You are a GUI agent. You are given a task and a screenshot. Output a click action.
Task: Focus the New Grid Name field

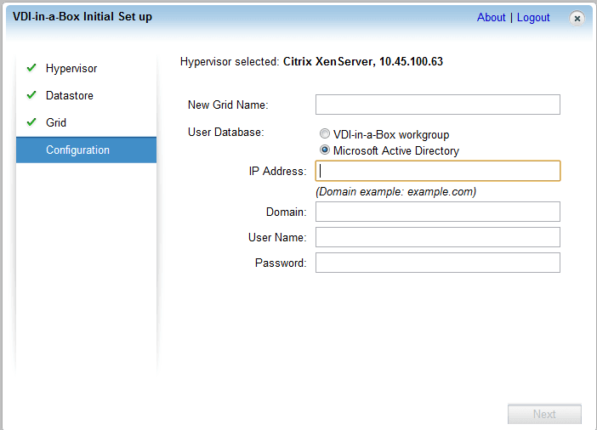pyautogui.click(x=437, y=105)
